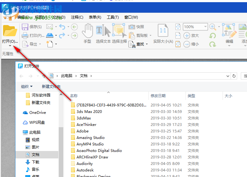The width and height of the screenshot is (247, 177).
Task: Open the 文档(D) menu
Action: [59, 17]
